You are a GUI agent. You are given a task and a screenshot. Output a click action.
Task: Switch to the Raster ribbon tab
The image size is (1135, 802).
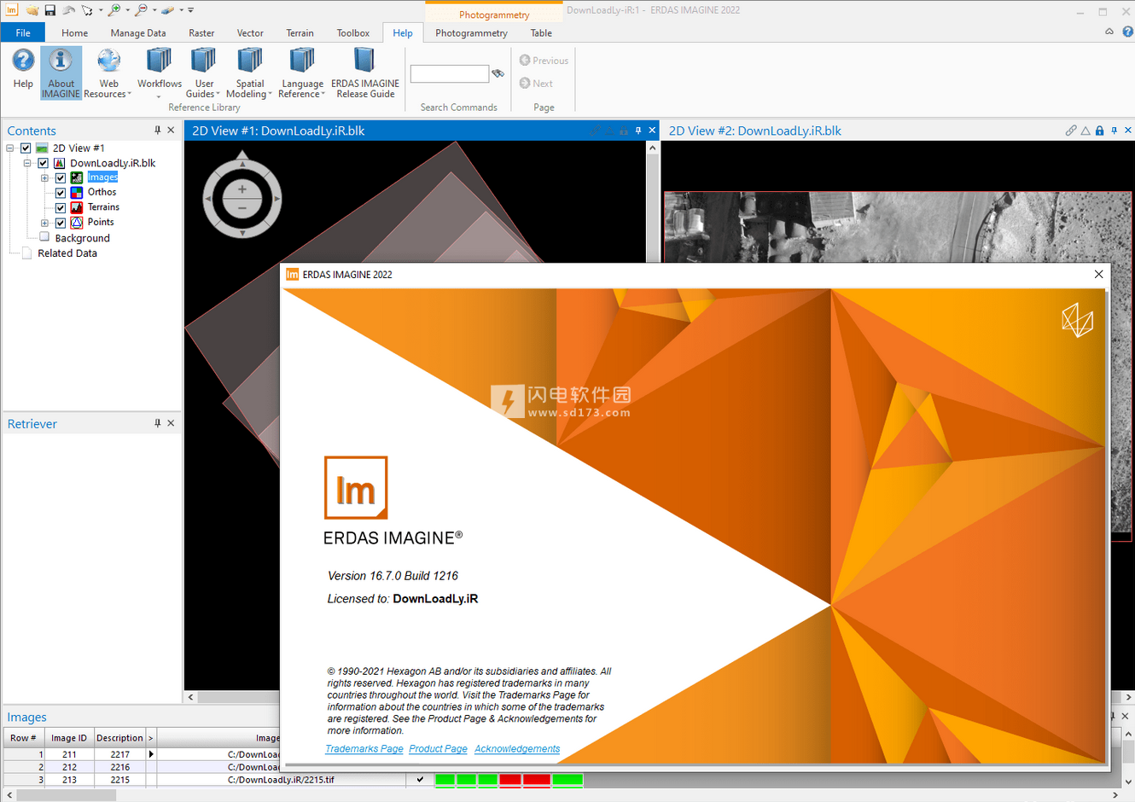[201, 33]
